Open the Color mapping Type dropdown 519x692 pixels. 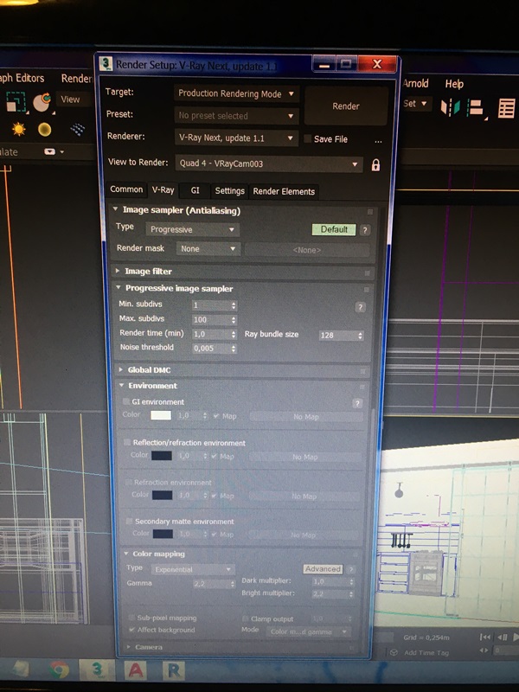(192, 570)
